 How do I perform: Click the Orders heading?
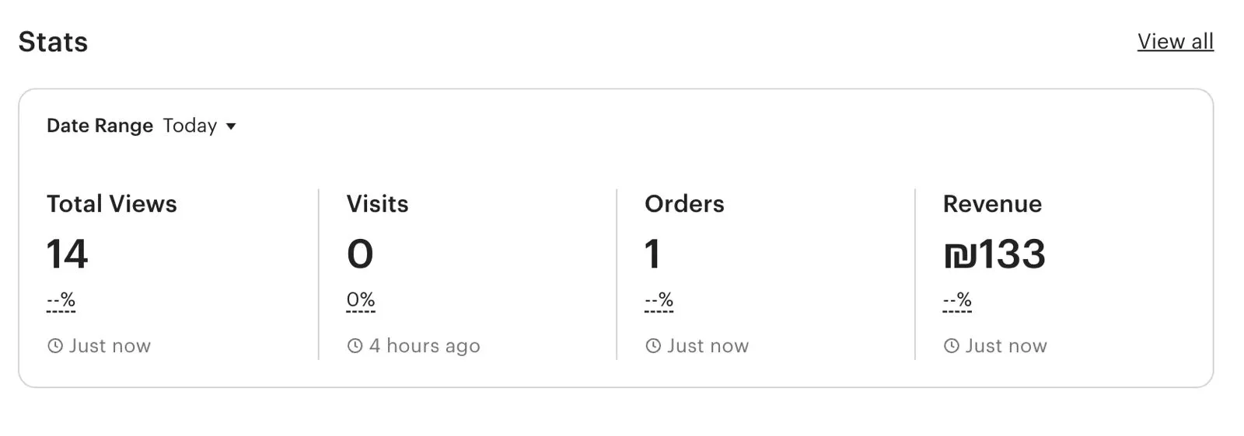coord(684,204)
